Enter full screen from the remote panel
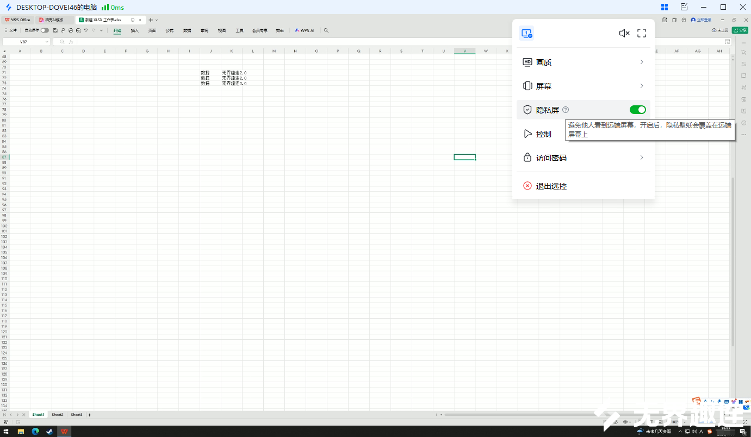Screen dimensions: 751x437 (642, 33)
